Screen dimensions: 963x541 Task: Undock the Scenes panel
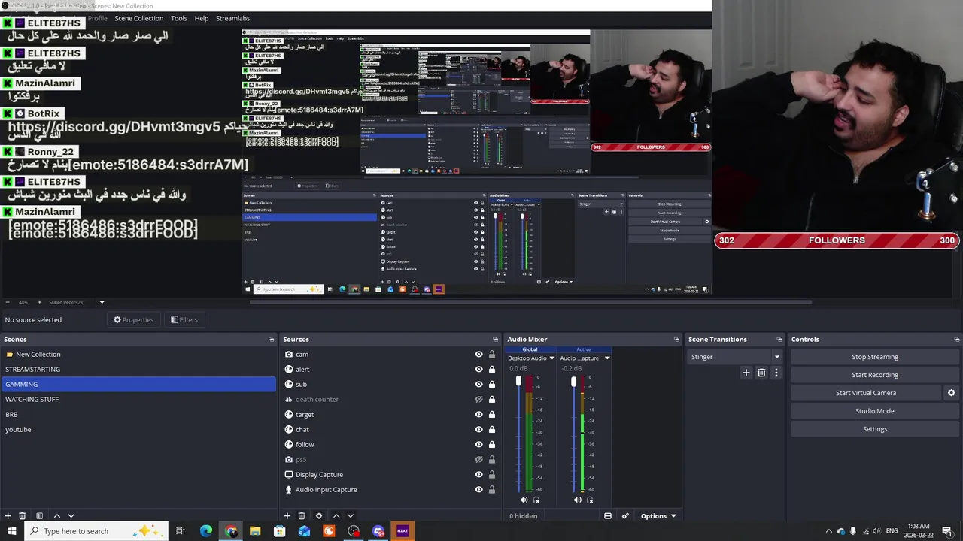pos(272,340)
